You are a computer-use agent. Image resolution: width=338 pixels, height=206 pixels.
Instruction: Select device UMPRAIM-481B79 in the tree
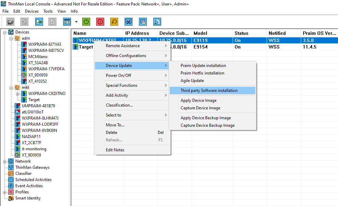tap(38, 106)
